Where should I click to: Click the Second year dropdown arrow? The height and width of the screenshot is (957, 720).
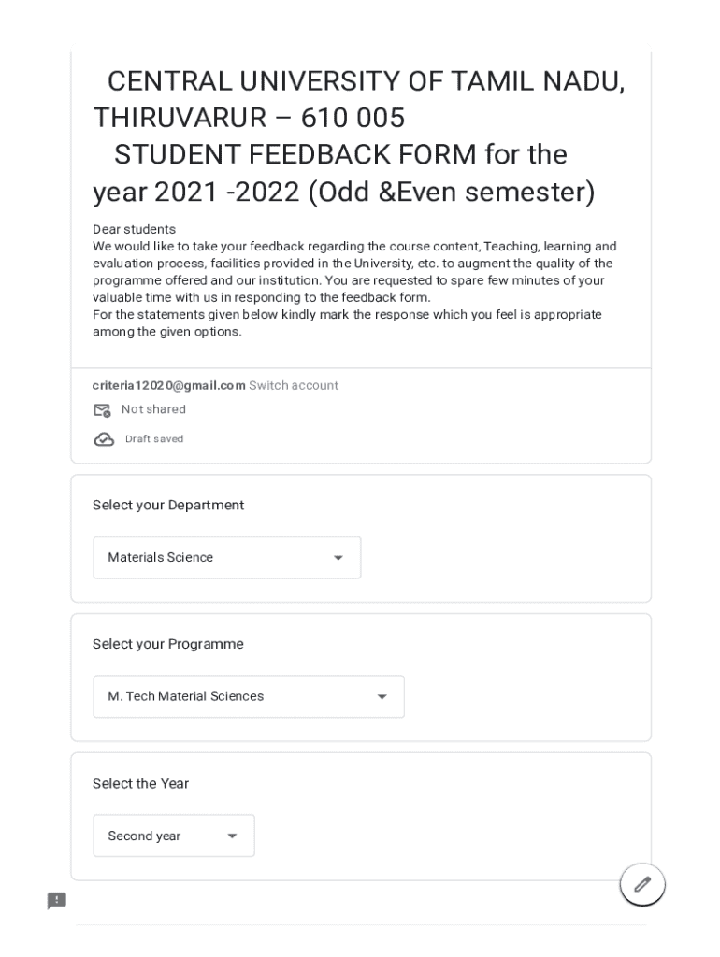tap(232, 836)
